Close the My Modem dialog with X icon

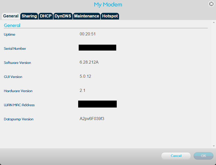tap(211, 4)
